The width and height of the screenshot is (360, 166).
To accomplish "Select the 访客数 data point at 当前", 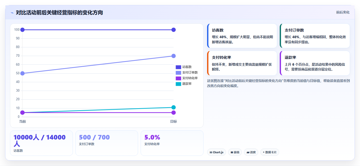I will [22, 30].
